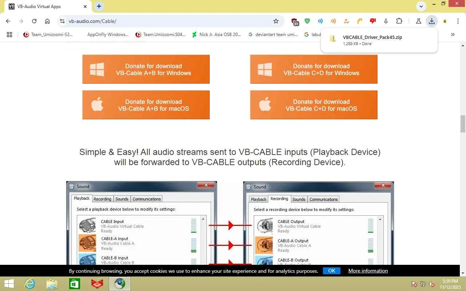
Task: Open the Chrome apps grid shortcut
Action: tap(9, 35)
